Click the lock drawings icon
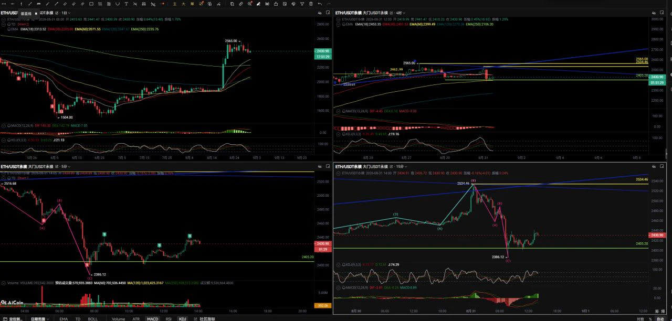 click(x=276, y=4)
